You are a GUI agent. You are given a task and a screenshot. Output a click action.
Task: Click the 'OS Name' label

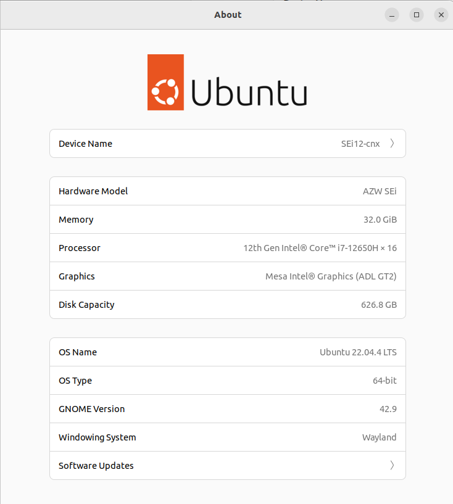point(78,352)
